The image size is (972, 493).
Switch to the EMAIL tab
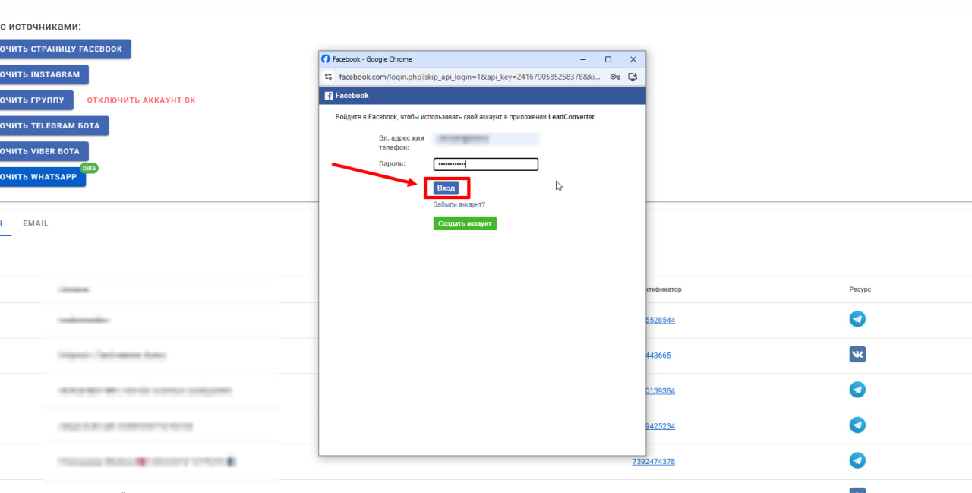(36, 223)
